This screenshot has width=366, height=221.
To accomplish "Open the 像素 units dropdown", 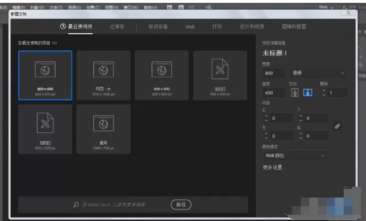I will [x=318, y=73].
